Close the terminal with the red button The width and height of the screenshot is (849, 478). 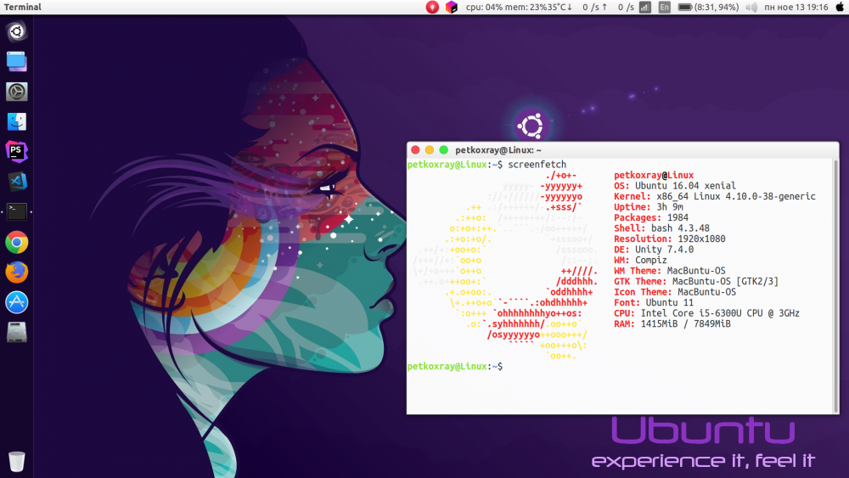coord(415,150)
